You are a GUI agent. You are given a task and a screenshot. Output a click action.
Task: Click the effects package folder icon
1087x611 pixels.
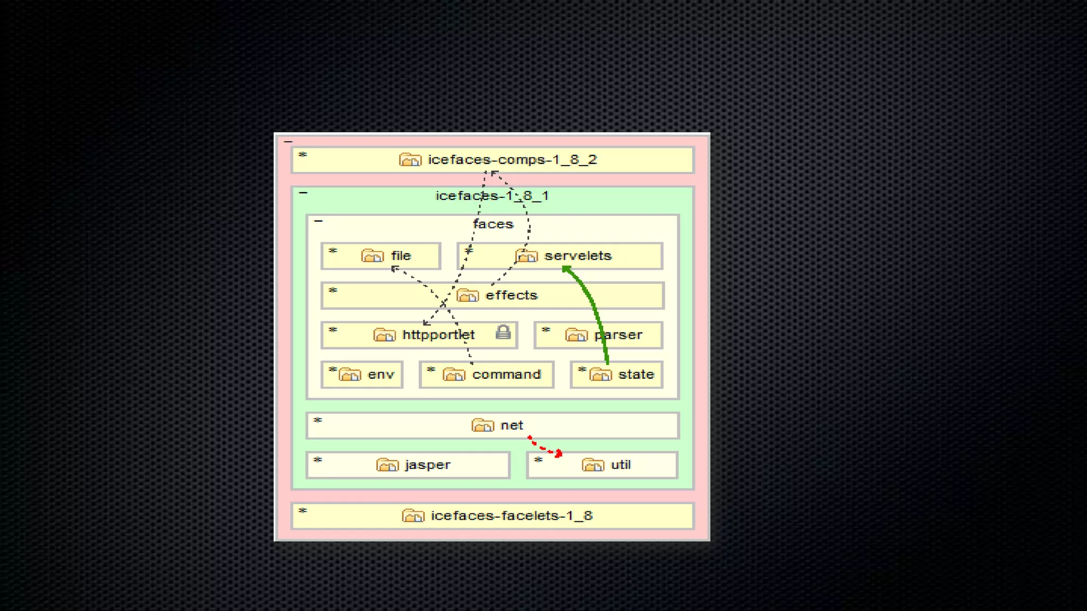pos(468,295)
